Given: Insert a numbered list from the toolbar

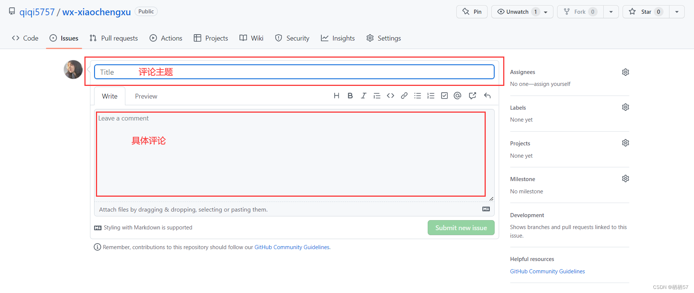Looking at the screenshot, I should click(x=431, y=96).
